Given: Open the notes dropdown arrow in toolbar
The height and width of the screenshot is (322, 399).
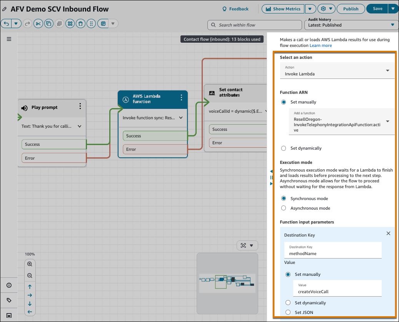Looking at the screenshot, I should coord(113,23).
